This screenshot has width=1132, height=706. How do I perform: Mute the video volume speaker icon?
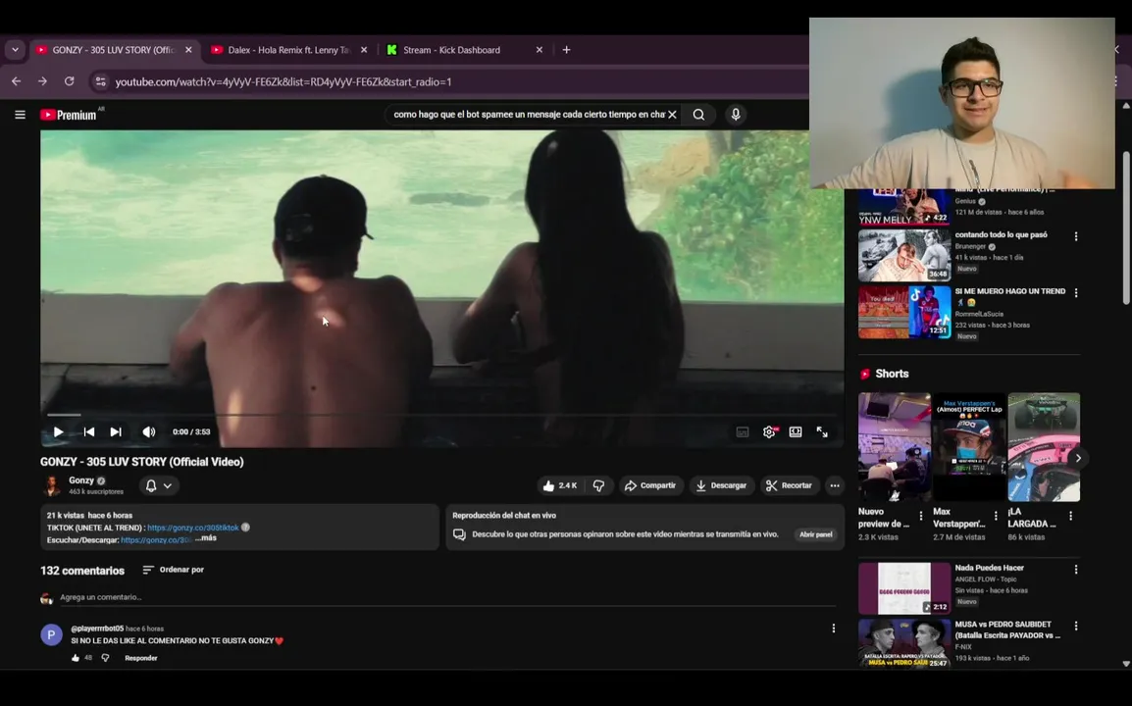pos(149,431)
